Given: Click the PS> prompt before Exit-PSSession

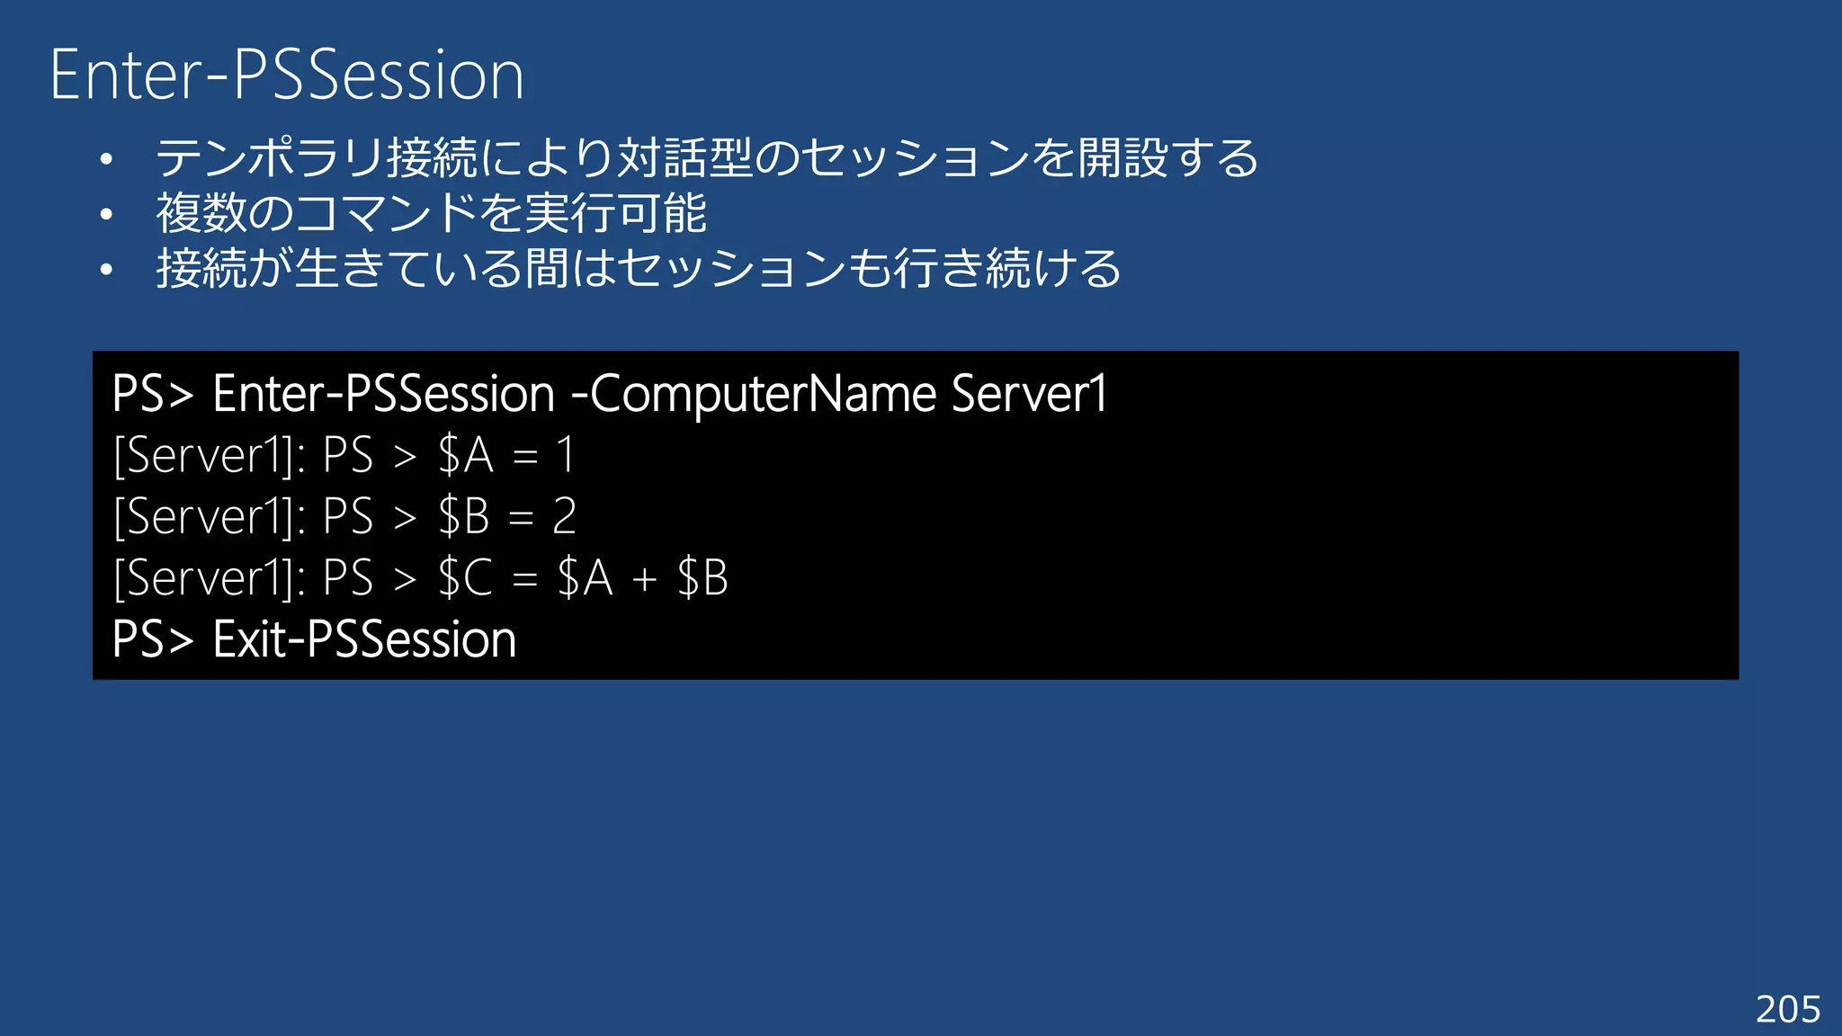Looking at the screenshot, I should click(153, 639).
